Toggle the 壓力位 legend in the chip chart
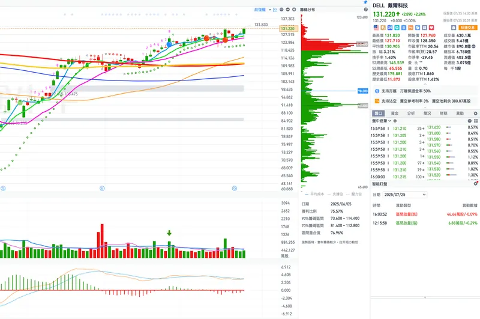This screenshot has width=480, height=319. [x=353, y=194]
